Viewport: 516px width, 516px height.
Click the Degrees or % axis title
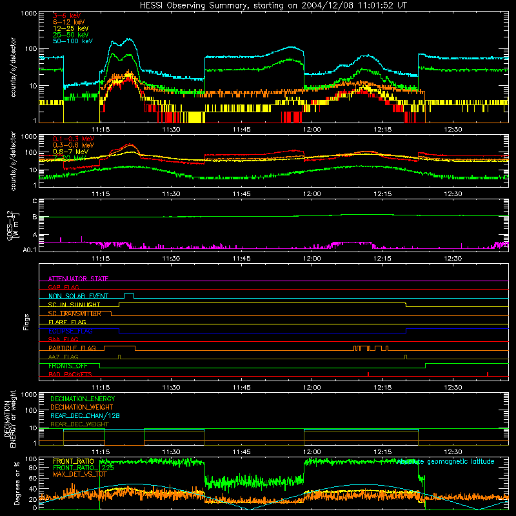coord(17,483)
